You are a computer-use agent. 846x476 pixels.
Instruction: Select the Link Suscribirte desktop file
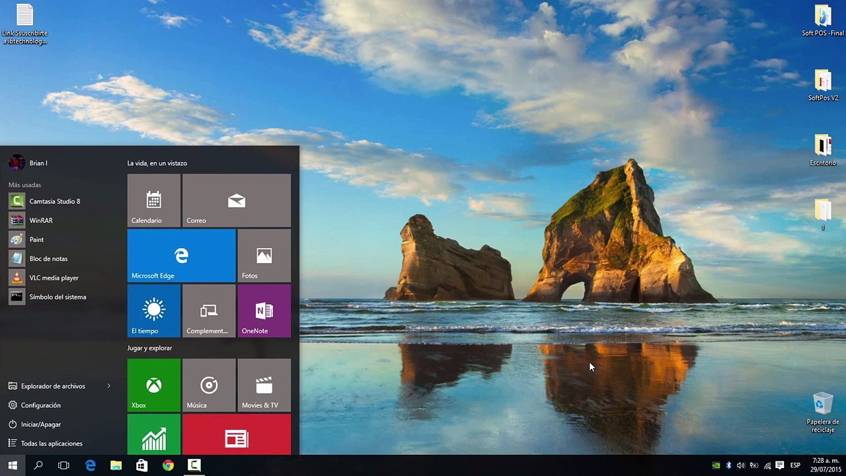point(24,24)
